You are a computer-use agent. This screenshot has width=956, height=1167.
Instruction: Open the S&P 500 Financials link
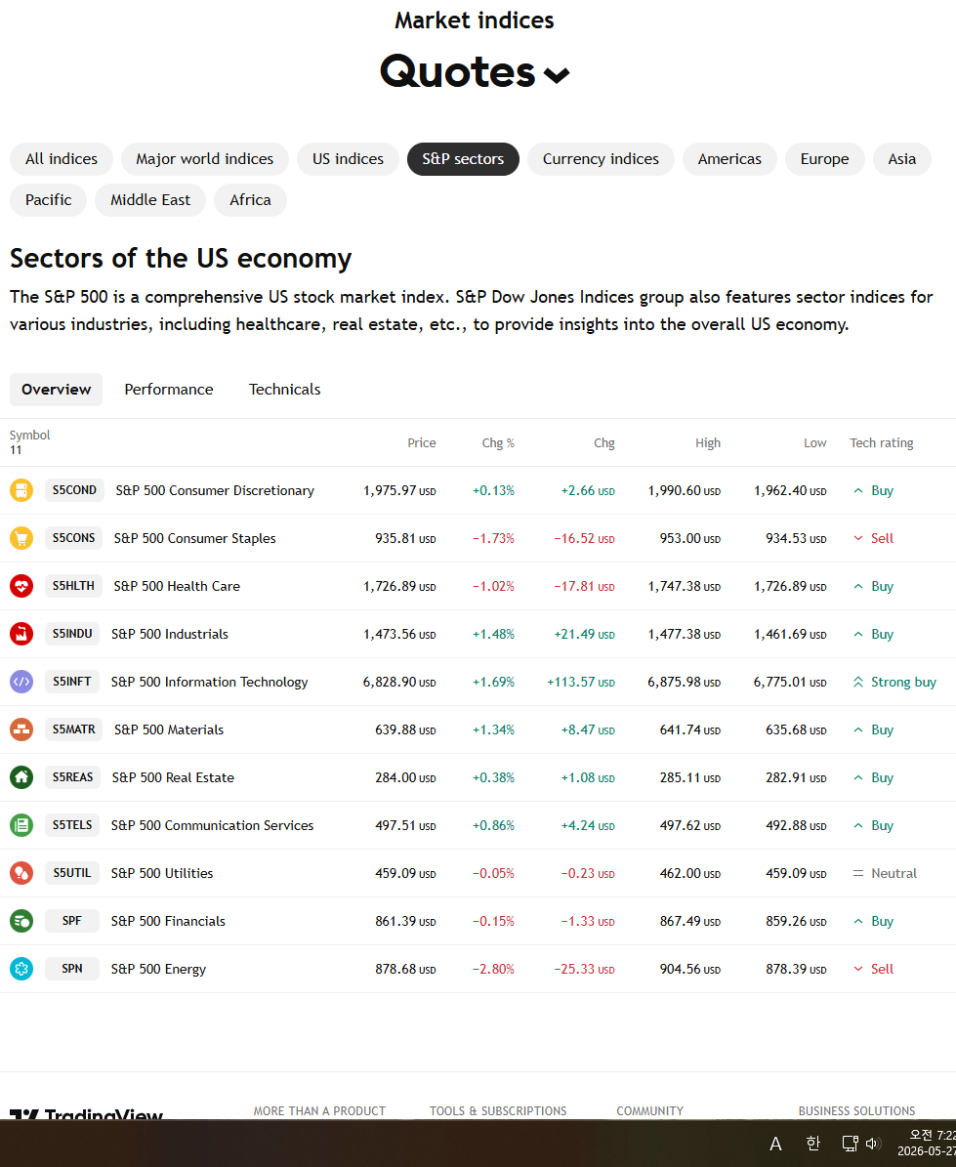coord(168,921)
